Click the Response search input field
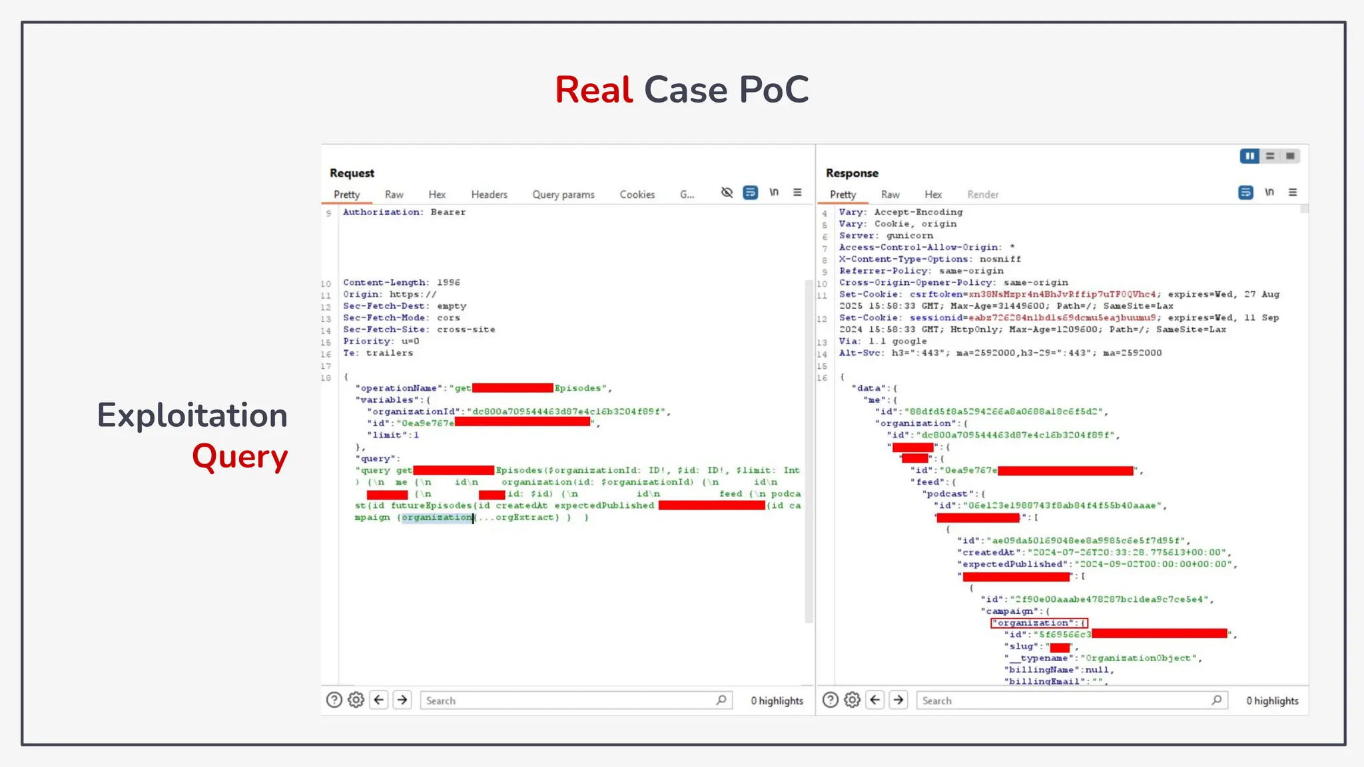Viewport: 1364px width, 767px height. 1072,700
